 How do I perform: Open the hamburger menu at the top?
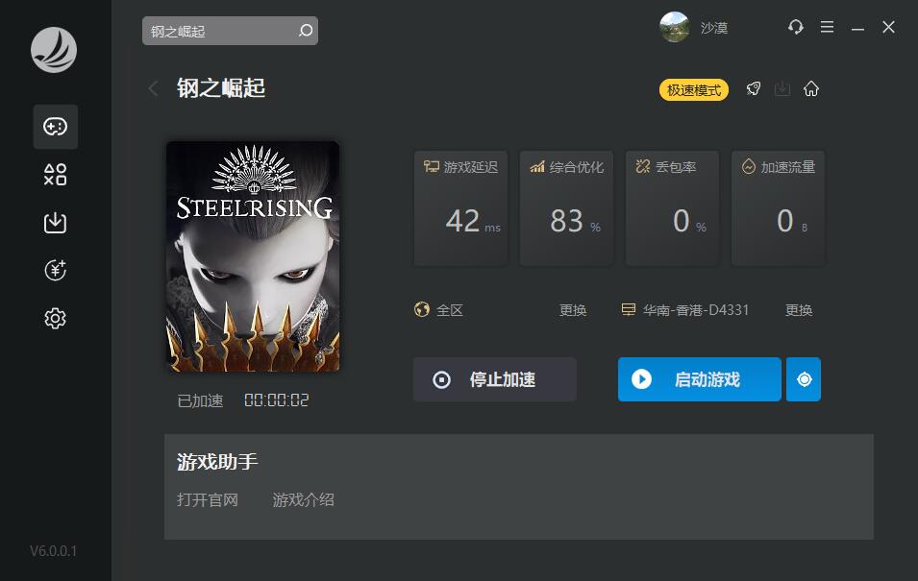pos(827,27)
